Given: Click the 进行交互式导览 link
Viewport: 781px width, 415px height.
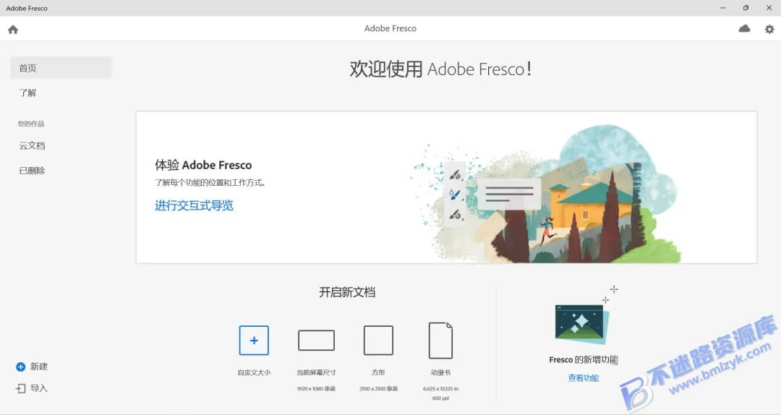Looking at the screenshot, I should [194, 205].
